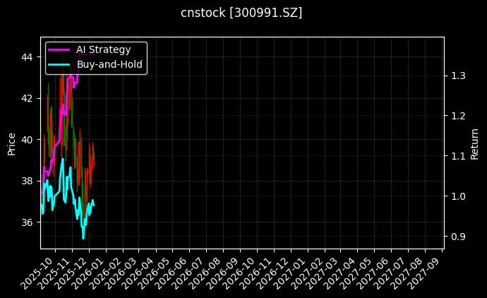Click the 1.2 return tick label
Image resolution: width=487 pixels, height=298 pixels.
[458, 116]
